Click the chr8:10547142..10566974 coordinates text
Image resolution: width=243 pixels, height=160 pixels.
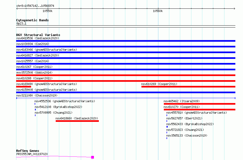coord(35,6)
